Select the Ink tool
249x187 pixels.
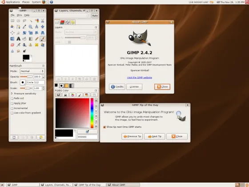point(24,45)
